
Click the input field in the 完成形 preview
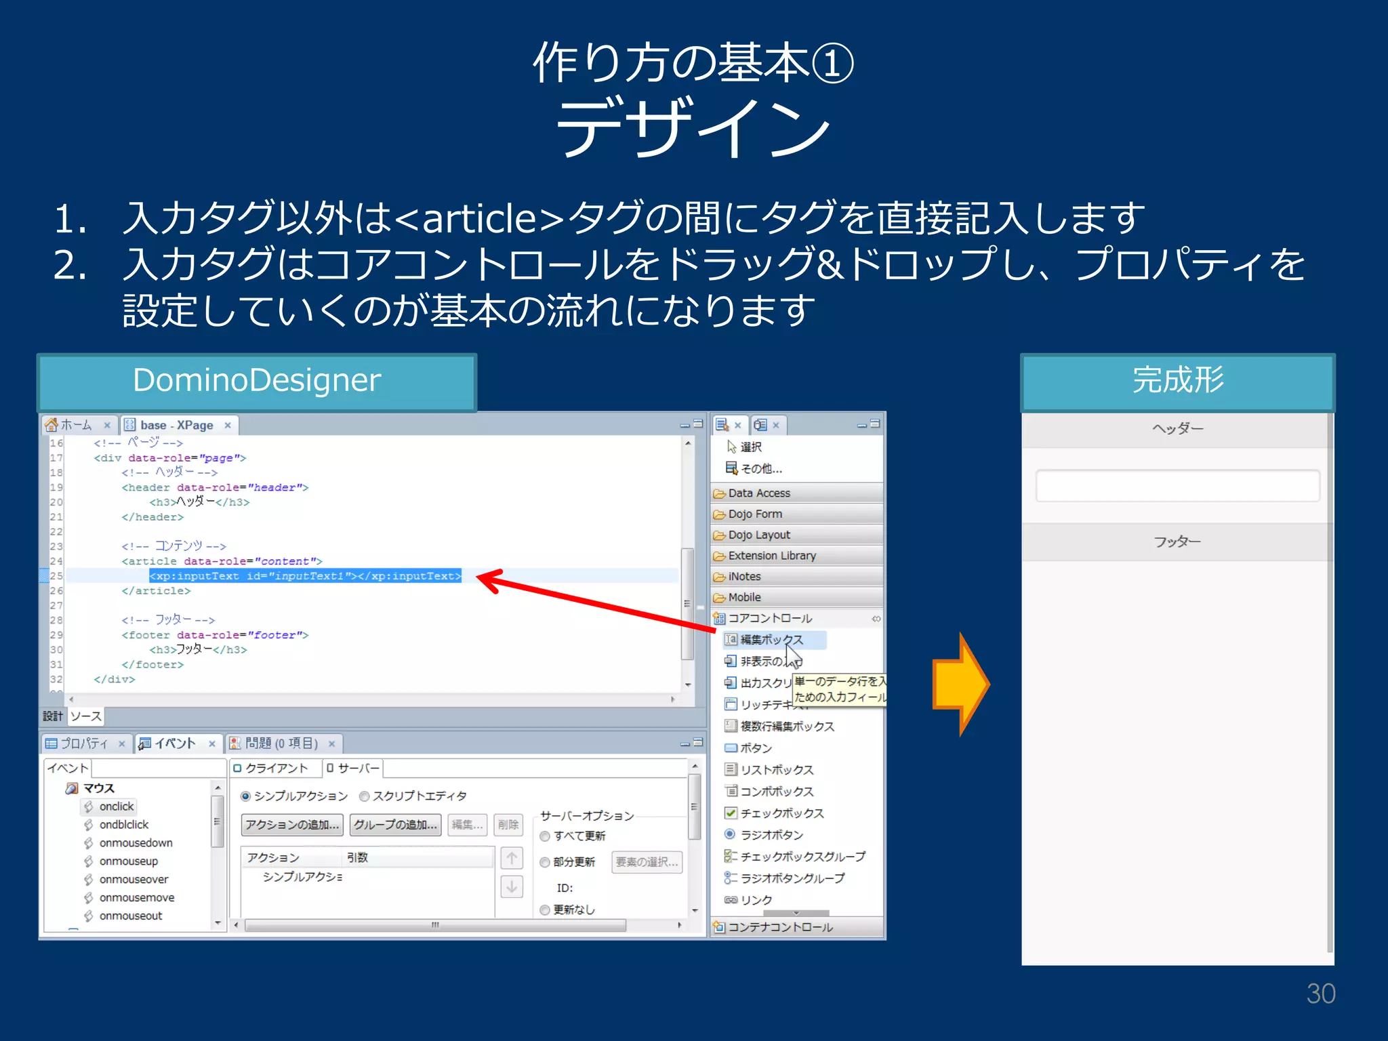pyautogui.click(x=1177, y=486)
